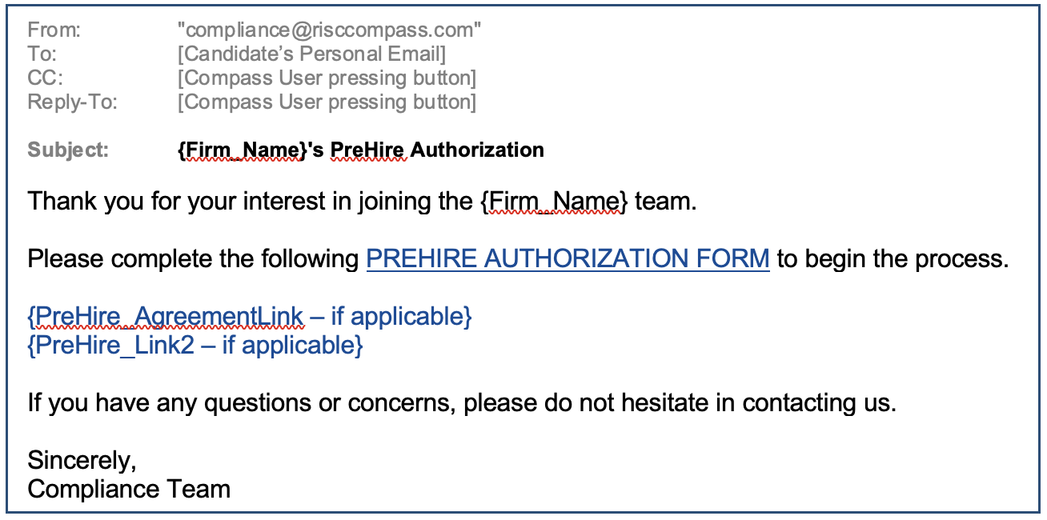Viewport: 1047px width, 520px height.
Task: Click {Firm_Name} placeholder in the body greeting
Action: point(554,201)
